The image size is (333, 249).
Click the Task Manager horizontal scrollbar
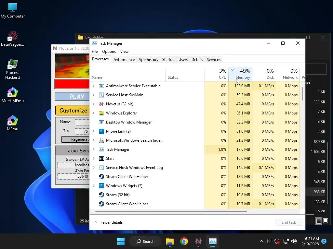point(171,211)
